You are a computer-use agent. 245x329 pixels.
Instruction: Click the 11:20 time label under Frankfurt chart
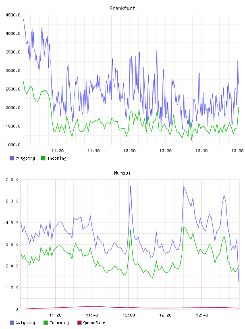[x=58, y=151]
